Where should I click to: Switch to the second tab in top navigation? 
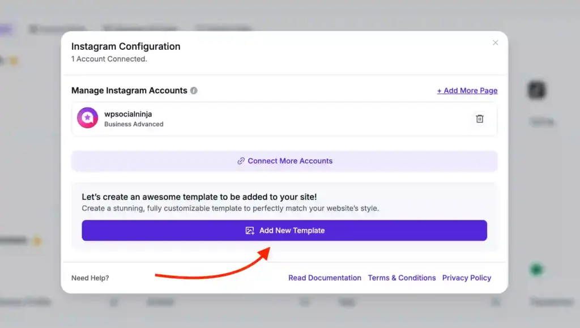140,29
